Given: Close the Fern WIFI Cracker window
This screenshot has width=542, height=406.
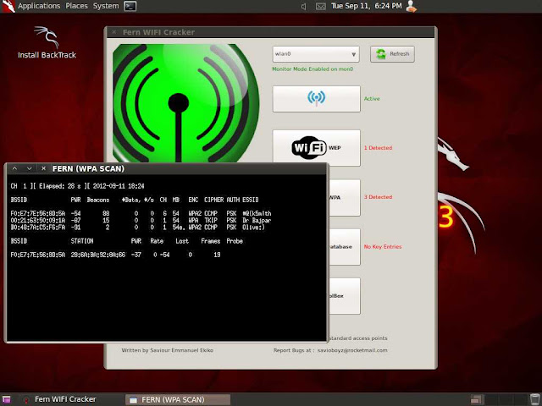Looking at the screenshot, I should [114, 32].
